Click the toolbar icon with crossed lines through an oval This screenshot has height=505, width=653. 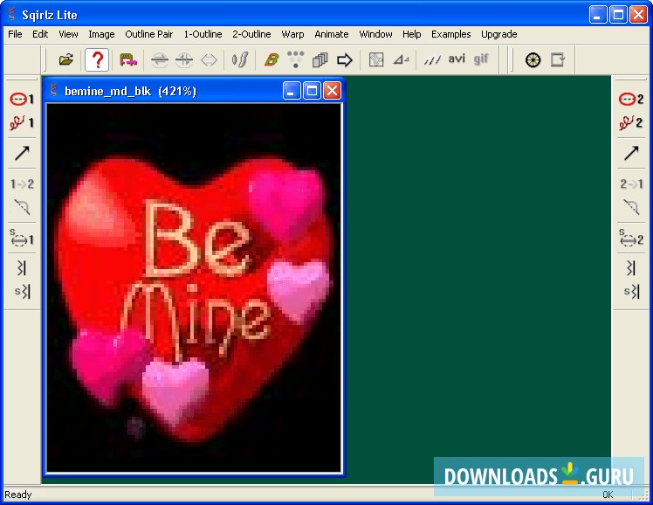pos(184,60)
